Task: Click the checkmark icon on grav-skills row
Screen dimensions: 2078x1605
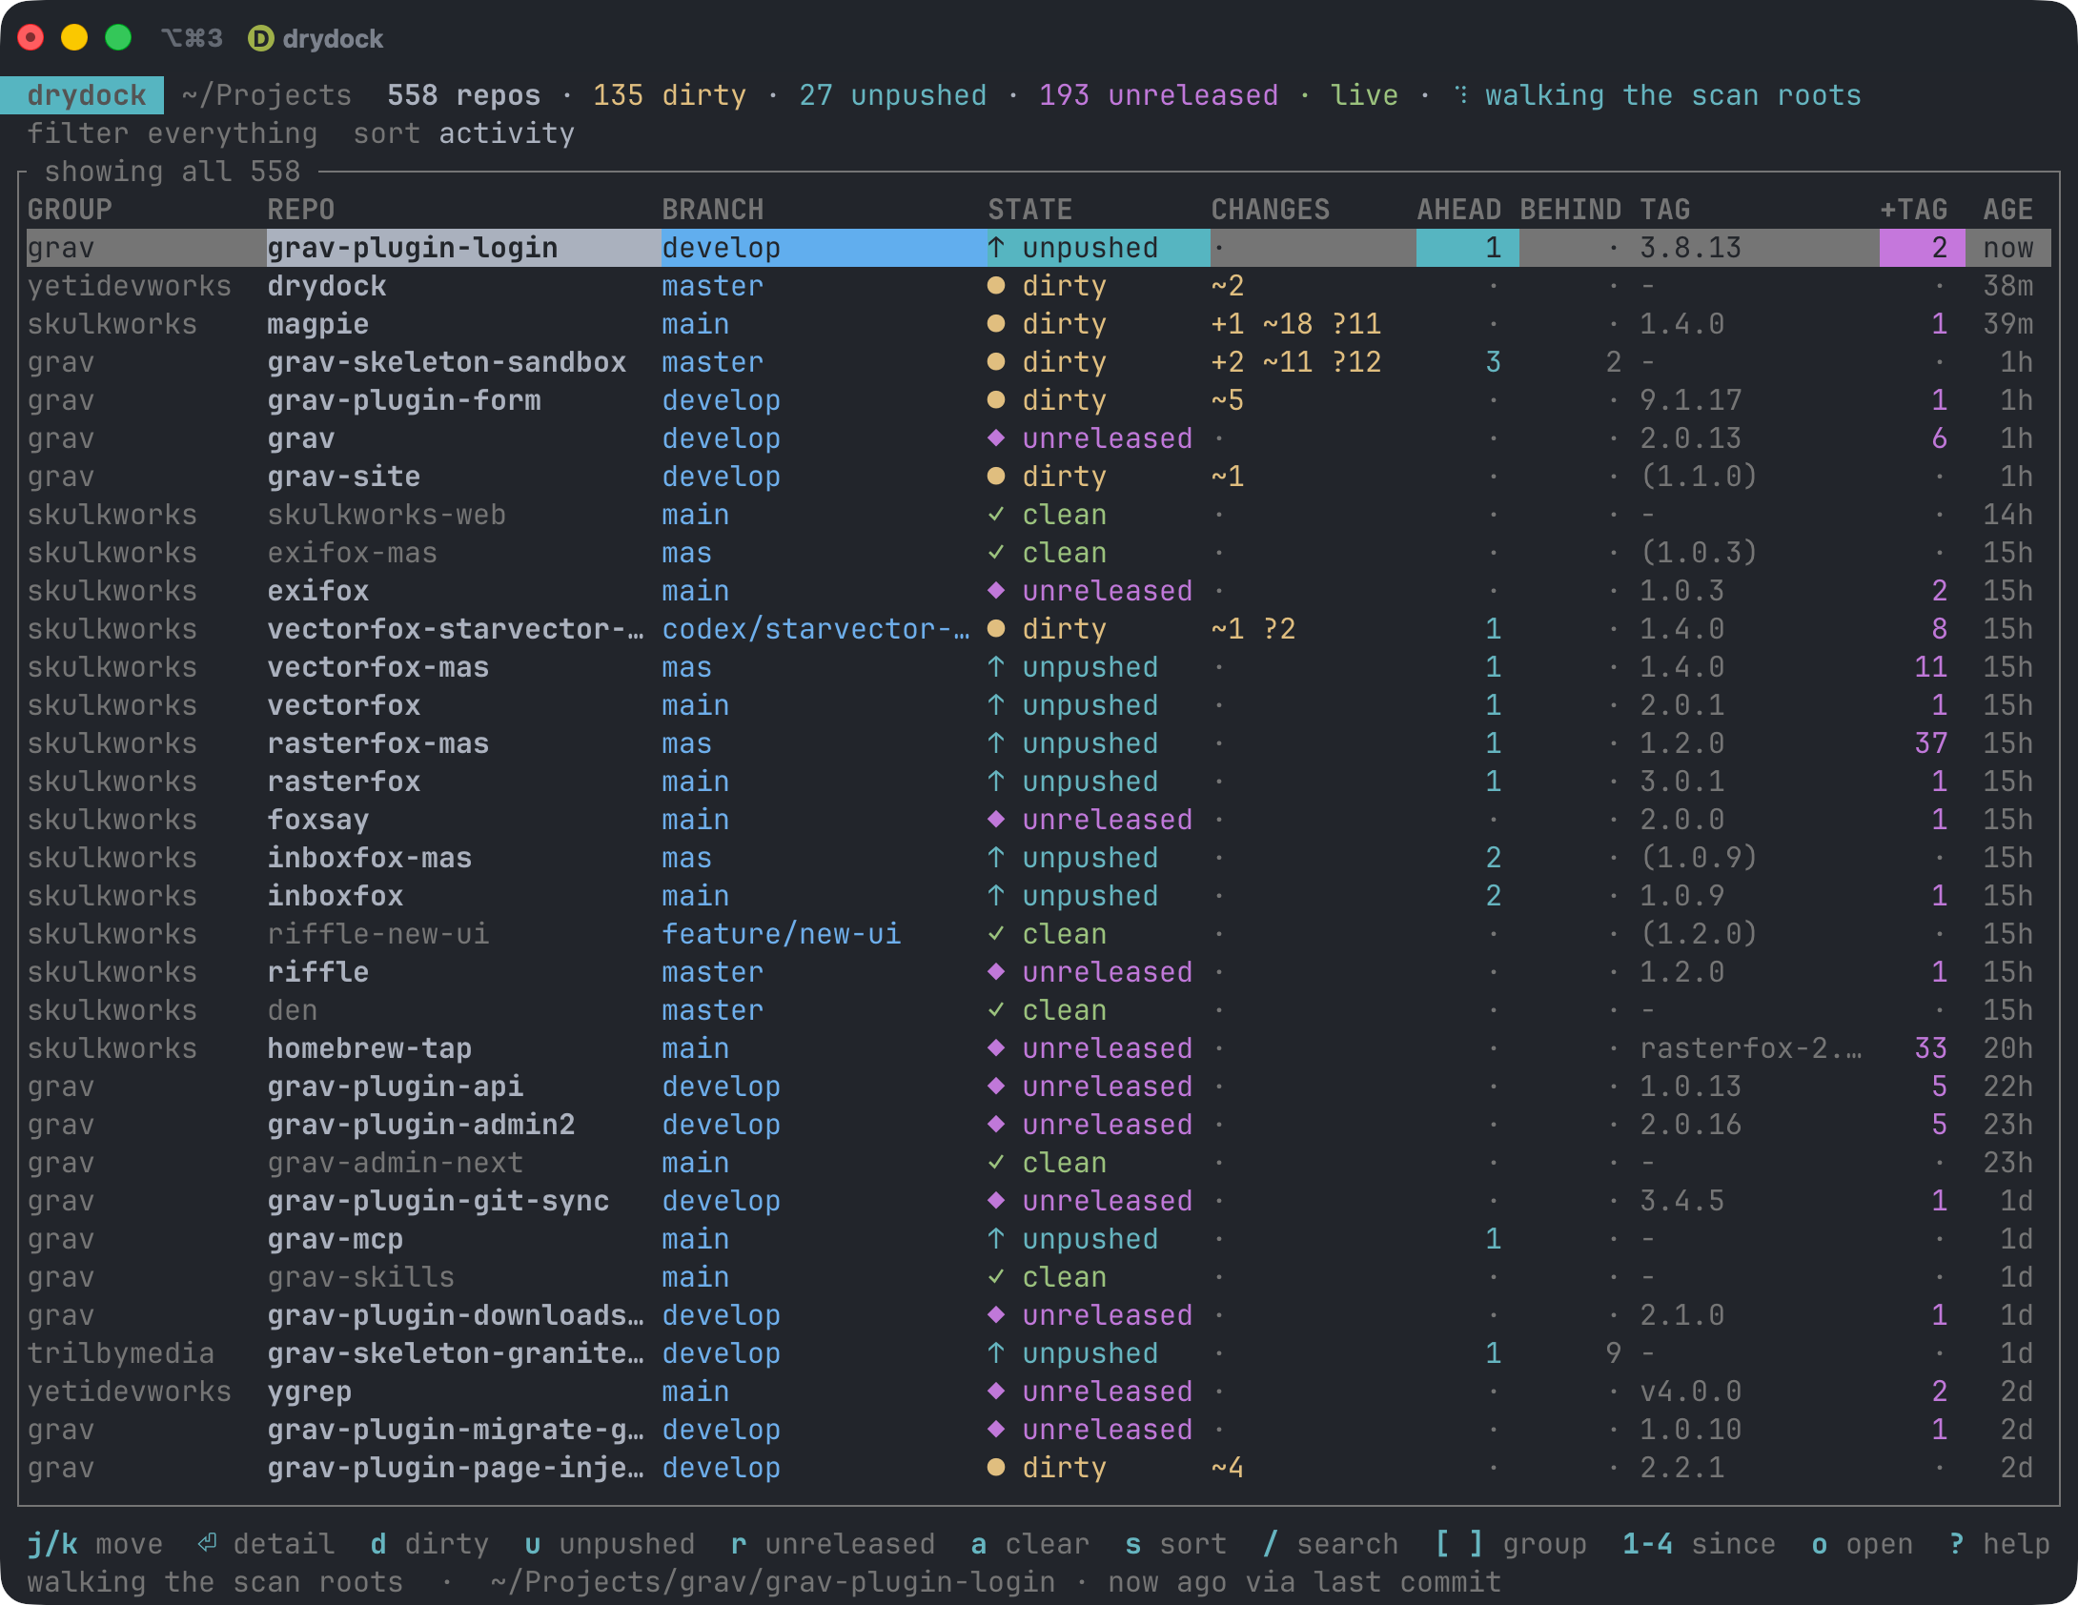Action: [996, 1277]
